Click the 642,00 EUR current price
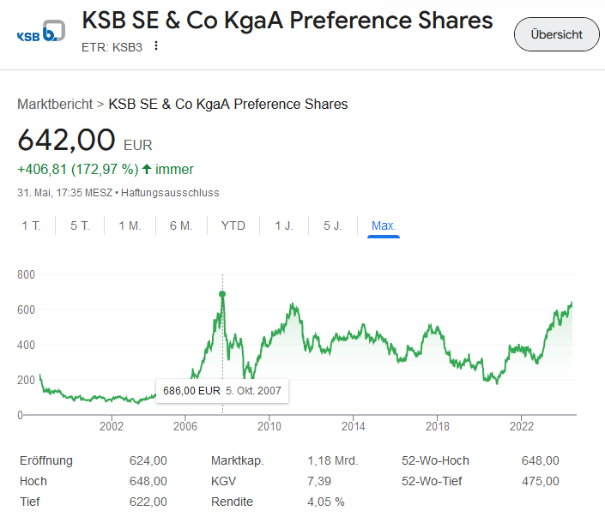Image resolution: width=605 pixels, height=517 pixels. [x=66, y=140]
